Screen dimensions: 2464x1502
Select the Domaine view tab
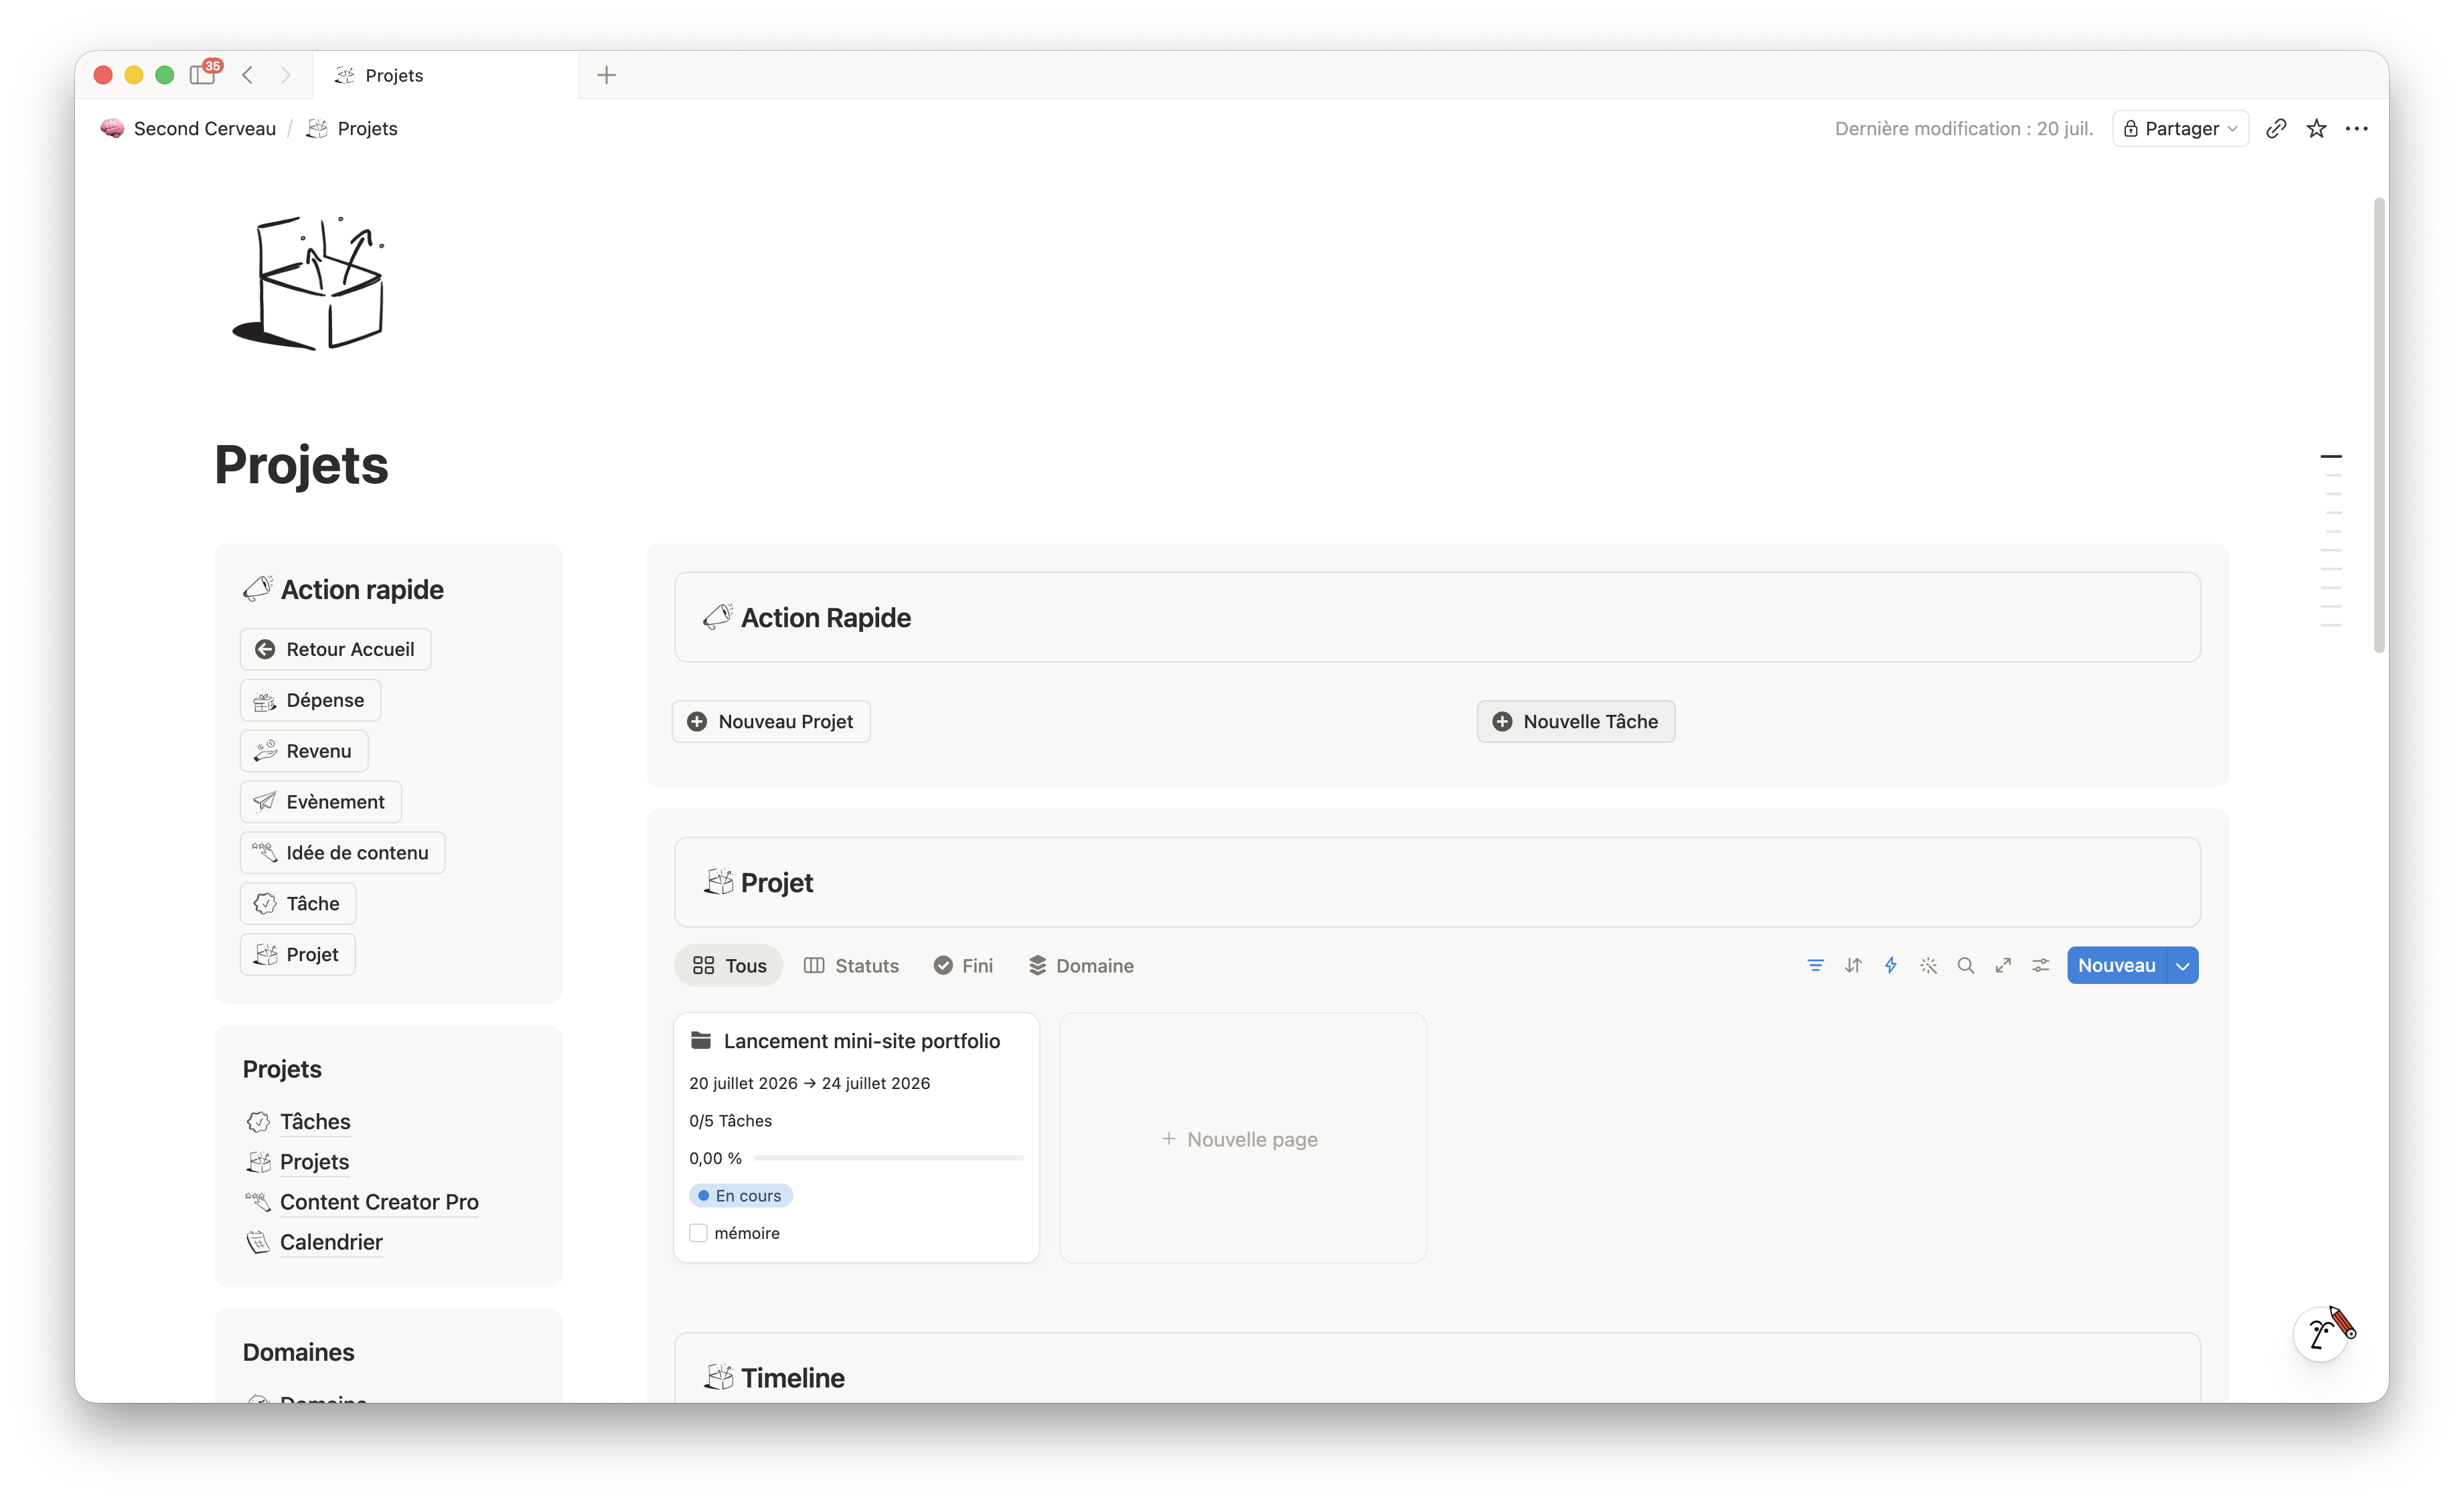[x=1081, y=965]
